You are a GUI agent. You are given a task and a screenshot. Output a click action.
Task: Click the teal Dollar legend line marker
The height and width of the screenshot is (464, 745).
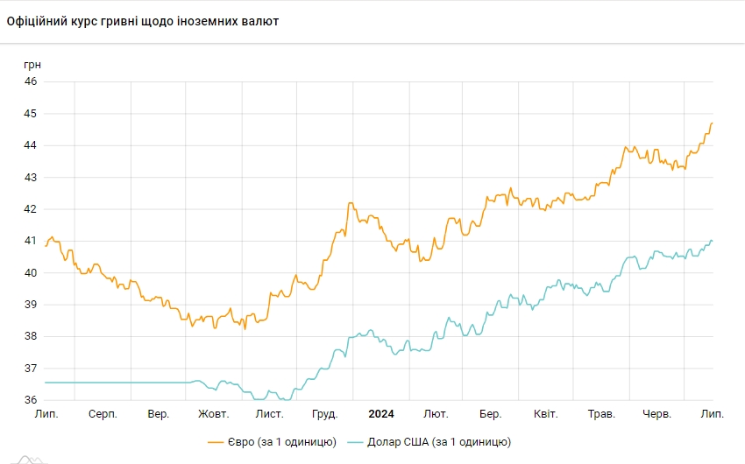pyautogui.click(x=357, y=442)
